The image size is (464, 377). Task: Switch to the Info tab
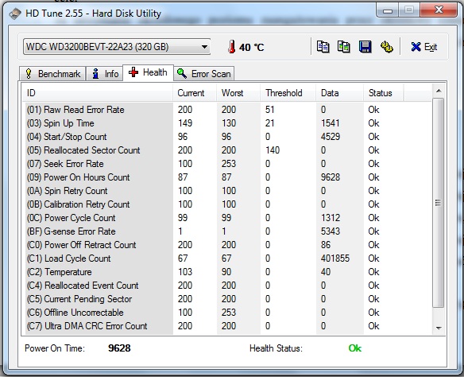(x=105, y=73)
